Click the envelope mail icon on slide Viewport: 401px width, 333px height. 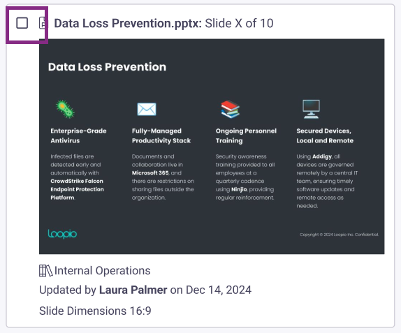147,109
